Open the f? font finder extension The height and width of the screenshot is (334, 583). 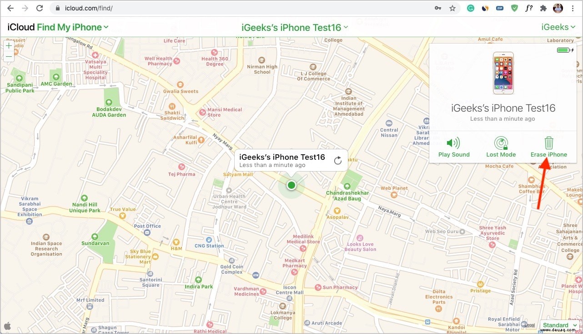(x=528, y=8)
